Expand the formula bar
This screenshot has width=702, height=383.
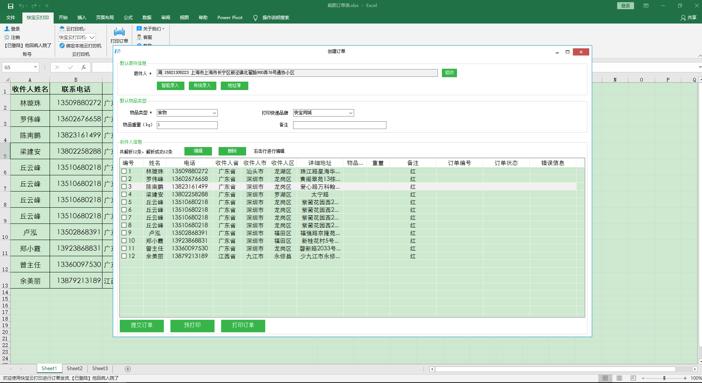[x=700, y=67]
